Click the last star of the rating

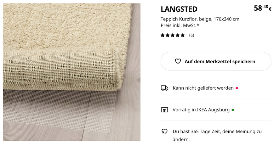tap(183, 35)
